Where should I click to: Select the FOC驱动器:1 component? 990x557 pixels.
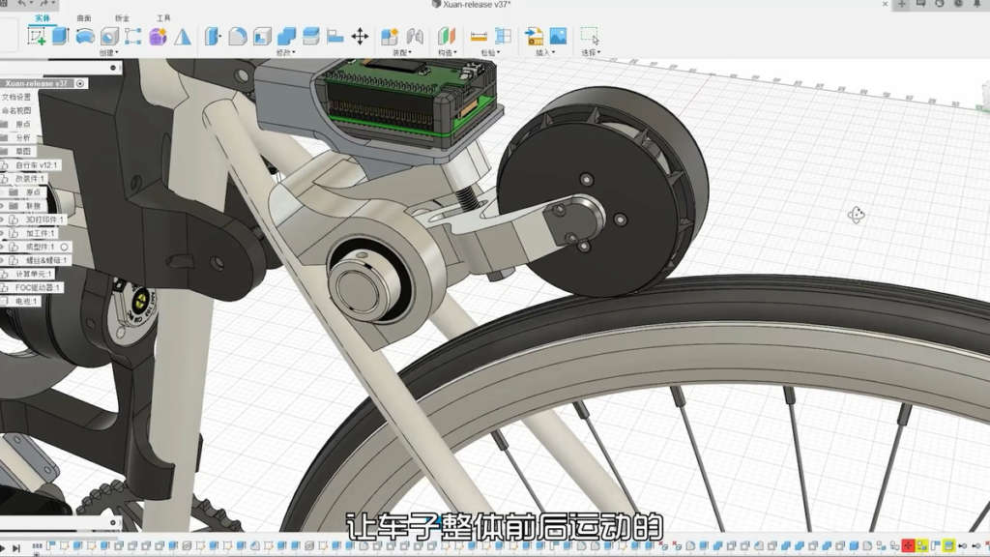[x=38, y=287]
